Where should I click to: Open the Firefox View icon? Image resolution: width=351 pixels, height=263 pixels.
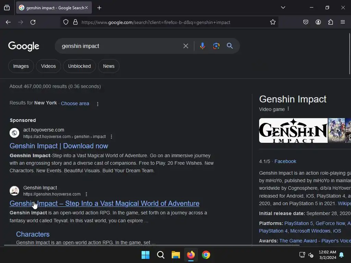[7, 8]
